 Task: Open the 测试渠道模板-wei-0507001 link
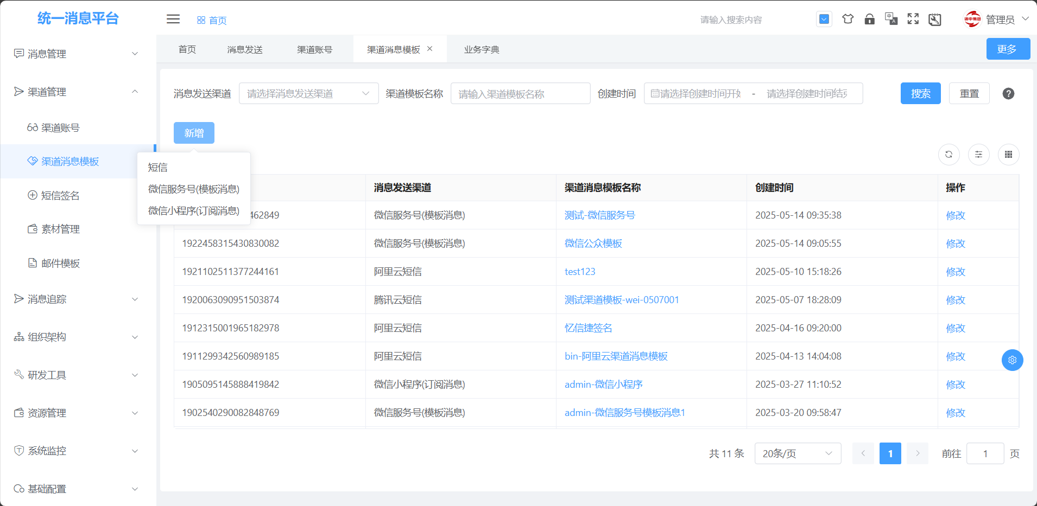click(x=622, y=300)
